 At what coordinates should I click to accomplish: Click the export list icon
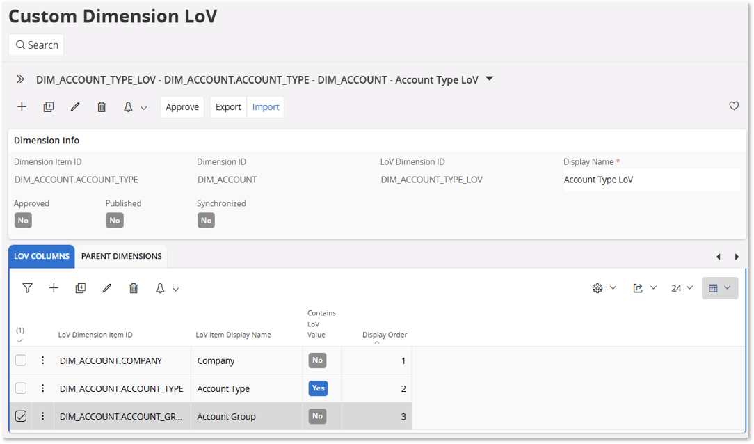click(x=638, y=288)
